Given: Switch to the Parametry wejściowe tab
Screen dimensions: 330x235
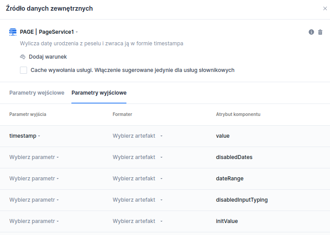Looking at the screenshot, I should tap(37, 93).
